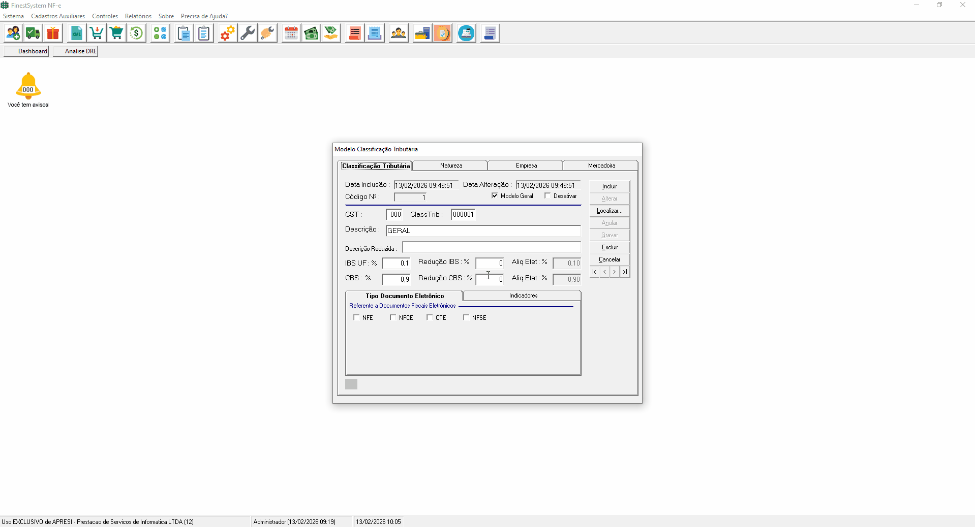This screenshot has height=527, width=975.
Task: Uncheck the Modelo Geral checkbox
Action: tap(495, 196)
